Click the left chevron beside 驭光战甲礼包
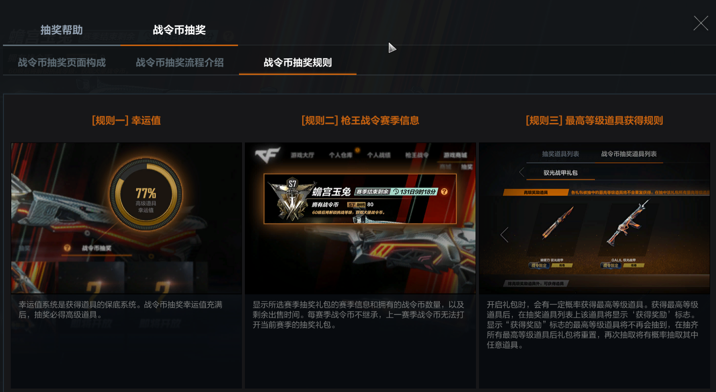 tap(522, 172)
